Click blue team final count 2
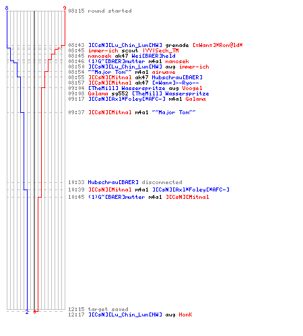 (27, 312)
